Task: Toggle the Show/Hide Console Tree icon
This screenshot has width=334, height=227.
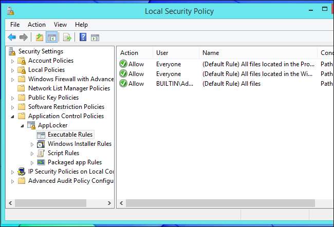Action: point(52,37)
